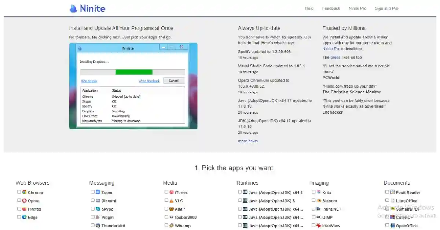Go to Ninite Pro
This screenshot has height=230, width=440.
point(357,8)
